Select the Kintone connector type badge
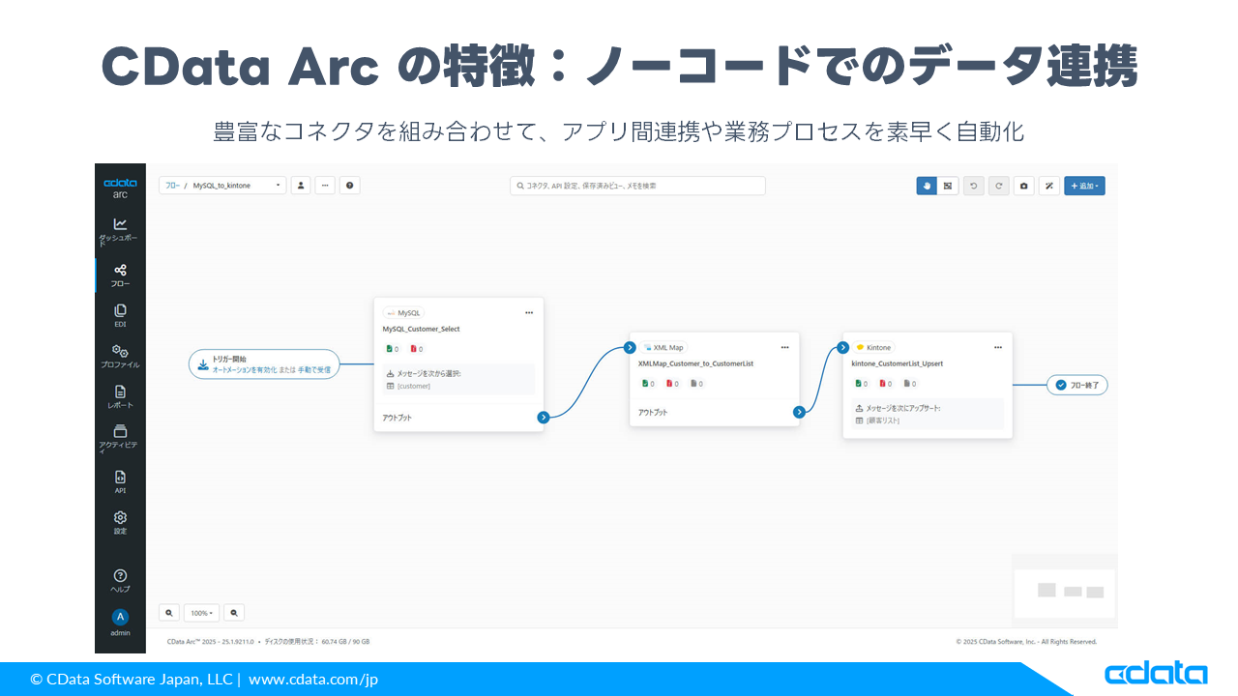Screen dimensions: 1238x696 click(x=873, y=348)
